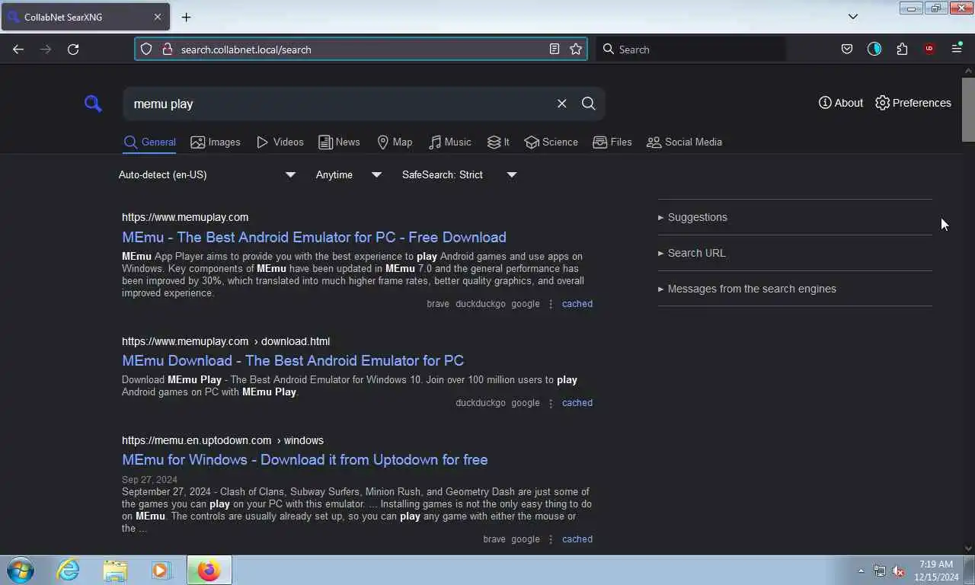
Task: Click the https://www.memuplay.com URL of the first result
Action: (x=185, y=217)
